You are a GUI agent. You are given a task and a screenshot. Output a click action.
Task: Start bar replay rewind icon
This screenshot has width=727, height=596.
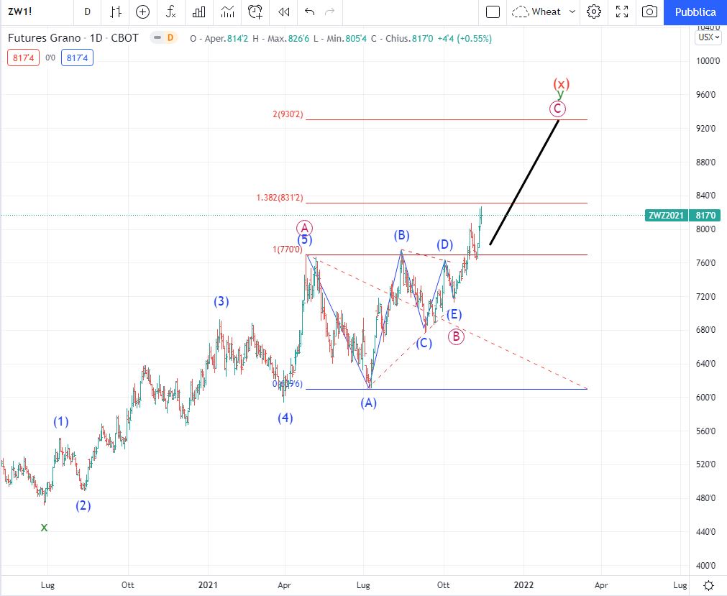(284, 12)
